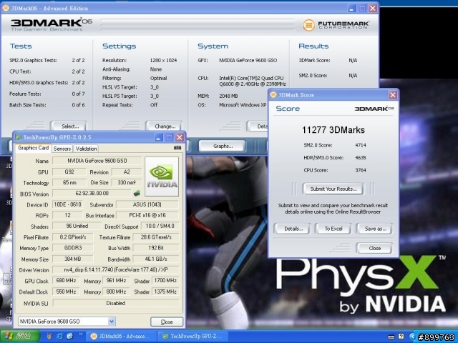Viewport: 458px width, 343px height.
Task: Open the Windows Start button
Action: 20,337
